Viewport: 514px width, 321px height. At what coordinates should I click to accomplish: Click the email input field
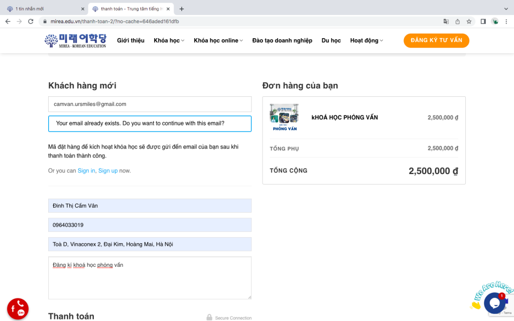click(150, 104)
